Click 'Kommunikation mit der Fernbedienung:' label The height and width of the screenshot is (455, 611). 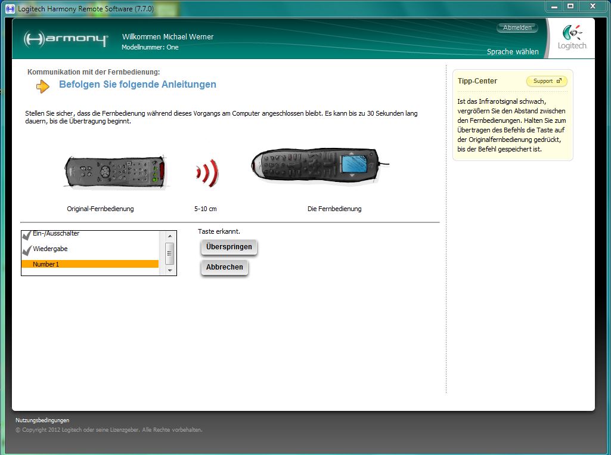tap(94, 72)
